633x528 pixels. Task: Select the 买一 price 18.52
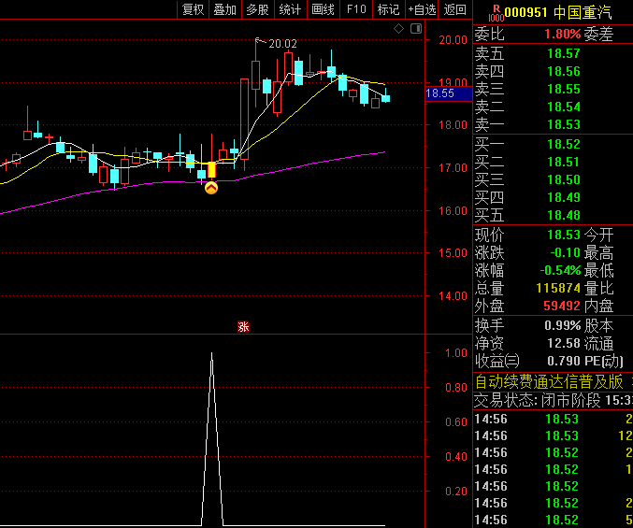(x=564, y=144)
